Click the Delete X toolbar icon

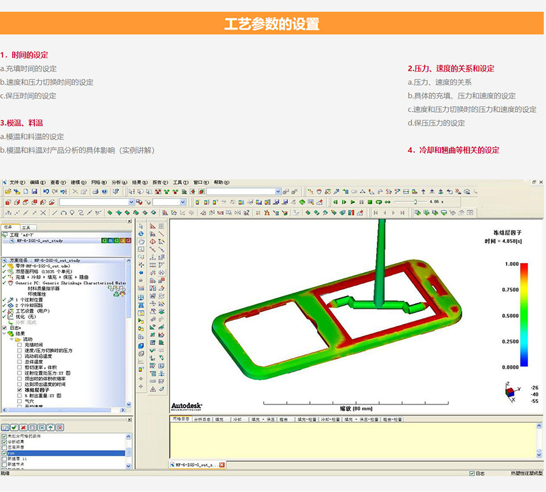[75, 192]
